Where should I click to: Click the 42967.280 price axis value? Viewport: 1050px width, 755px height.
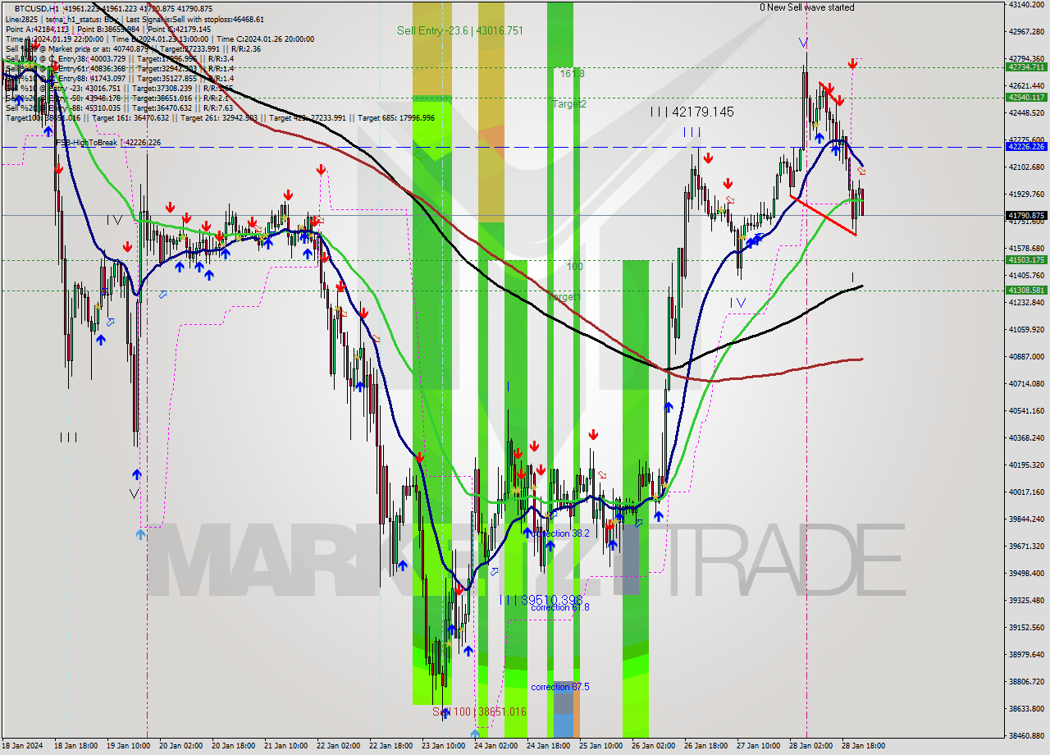1026,31
